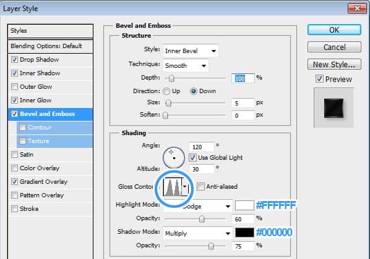
Task: Open the Style dropdown showing Inner Bevel
Action: [191, 51]
